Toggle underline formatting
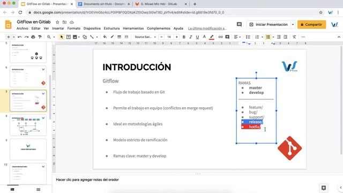 [197, 37]
